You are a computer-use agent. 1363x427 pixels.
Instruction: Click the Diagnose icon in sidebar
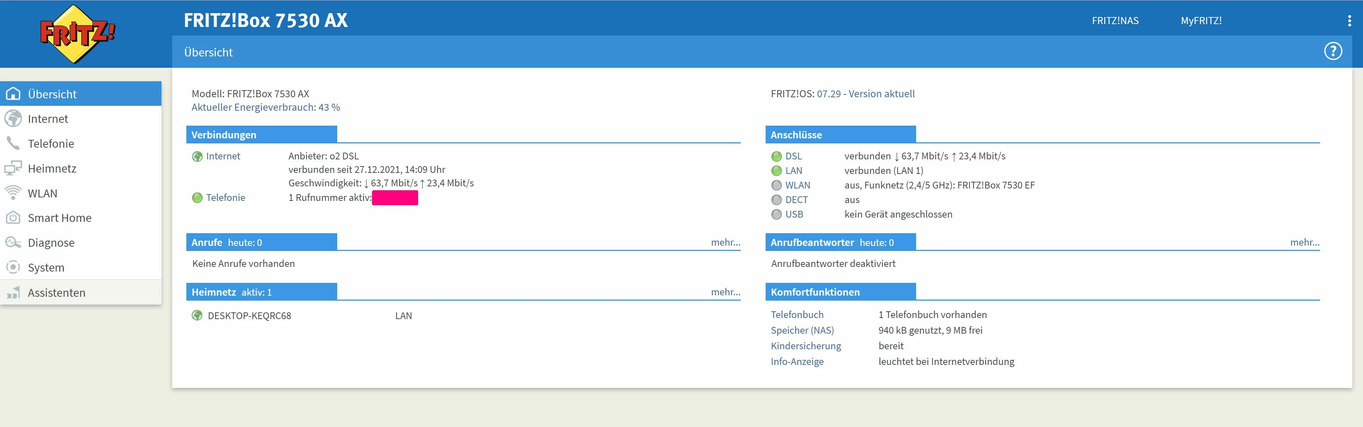pos(13,242)
